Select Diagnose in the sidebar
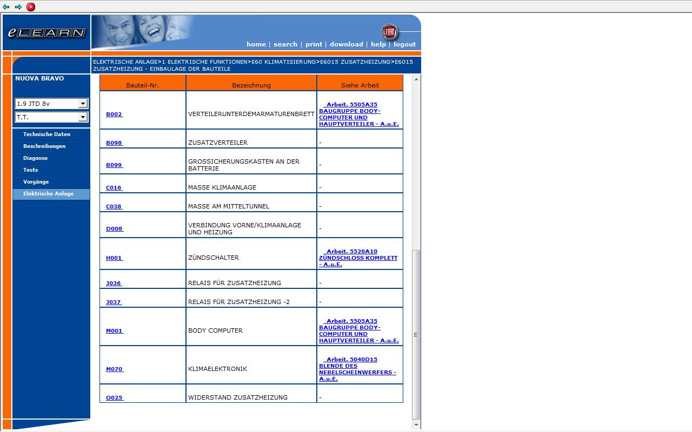 click(35, 158)
